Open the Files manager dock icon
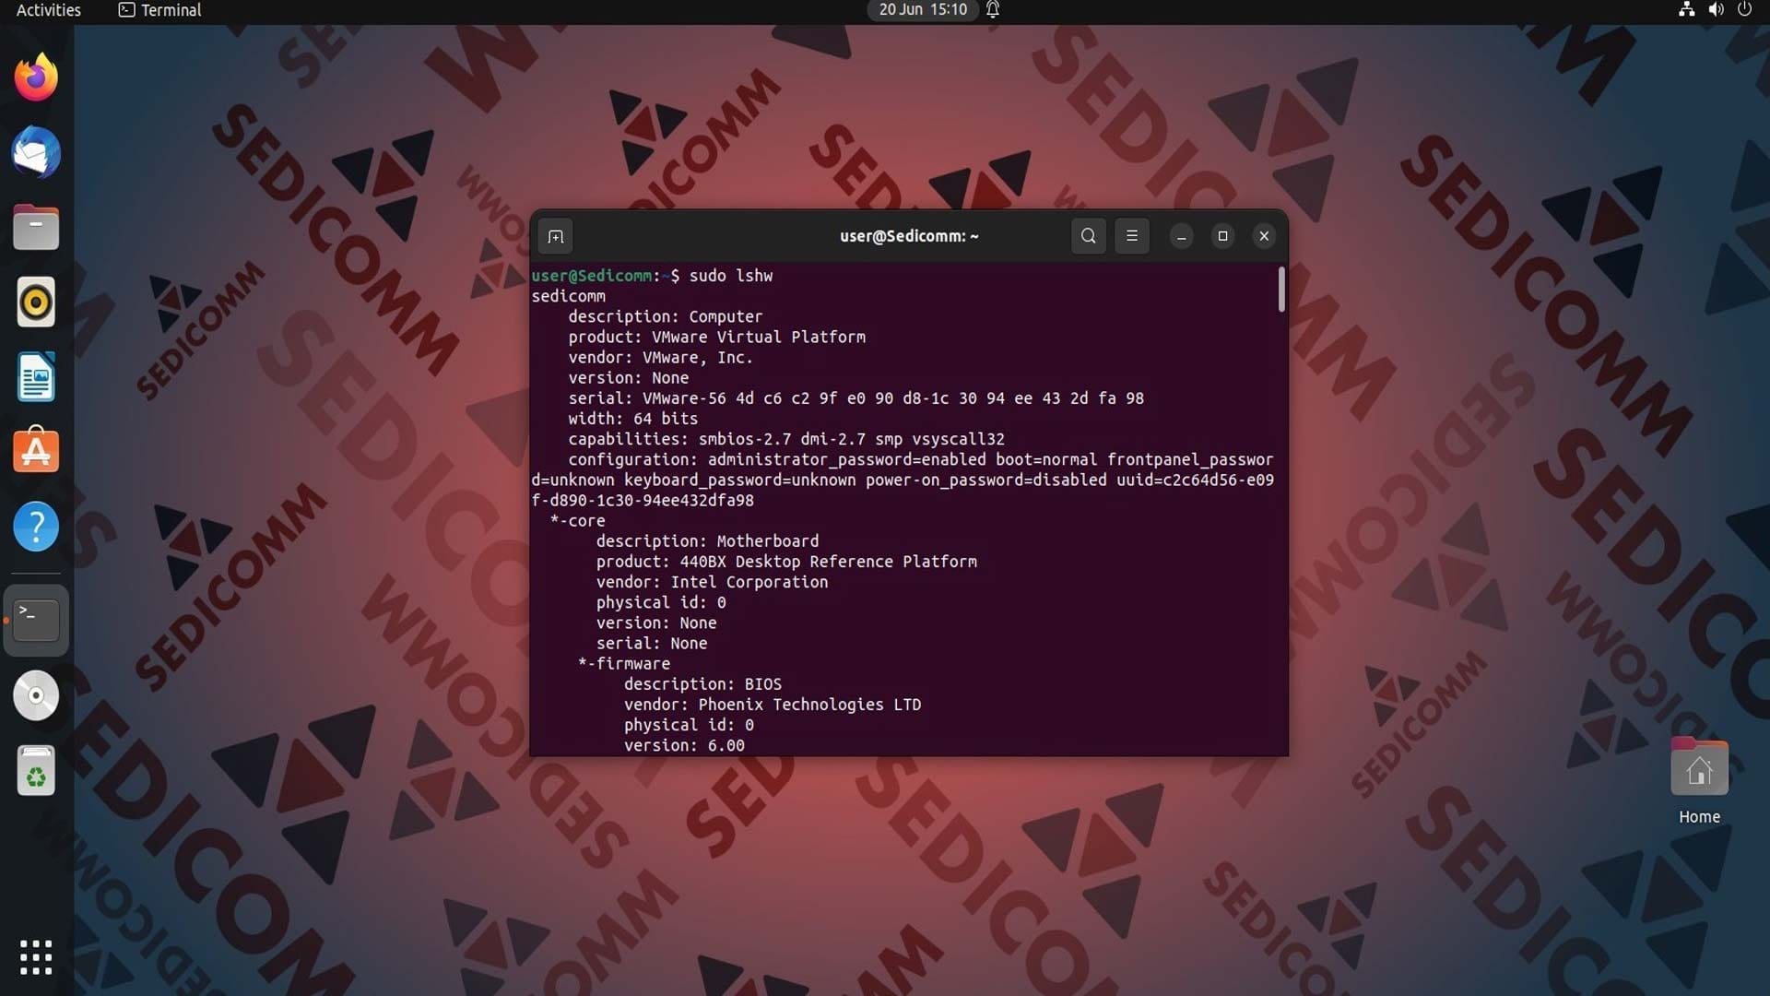This screenshot has height=996, width=1770. 36,228
